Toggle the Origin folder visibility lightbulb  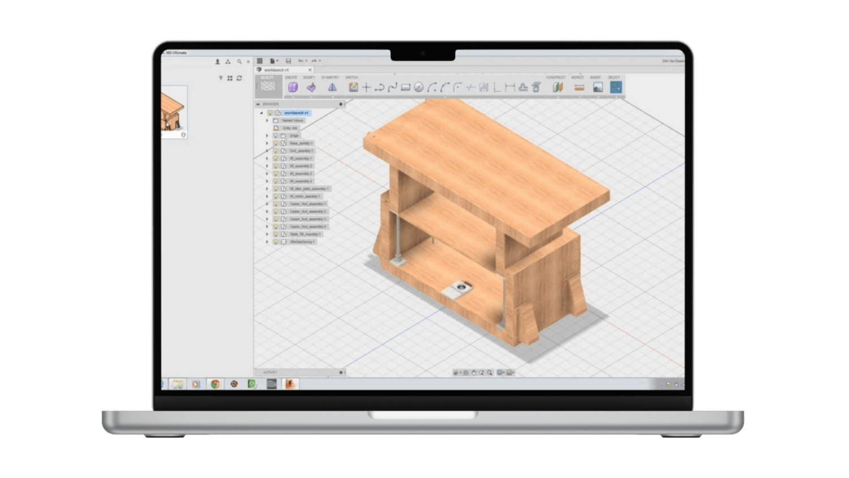coord(276,136)
